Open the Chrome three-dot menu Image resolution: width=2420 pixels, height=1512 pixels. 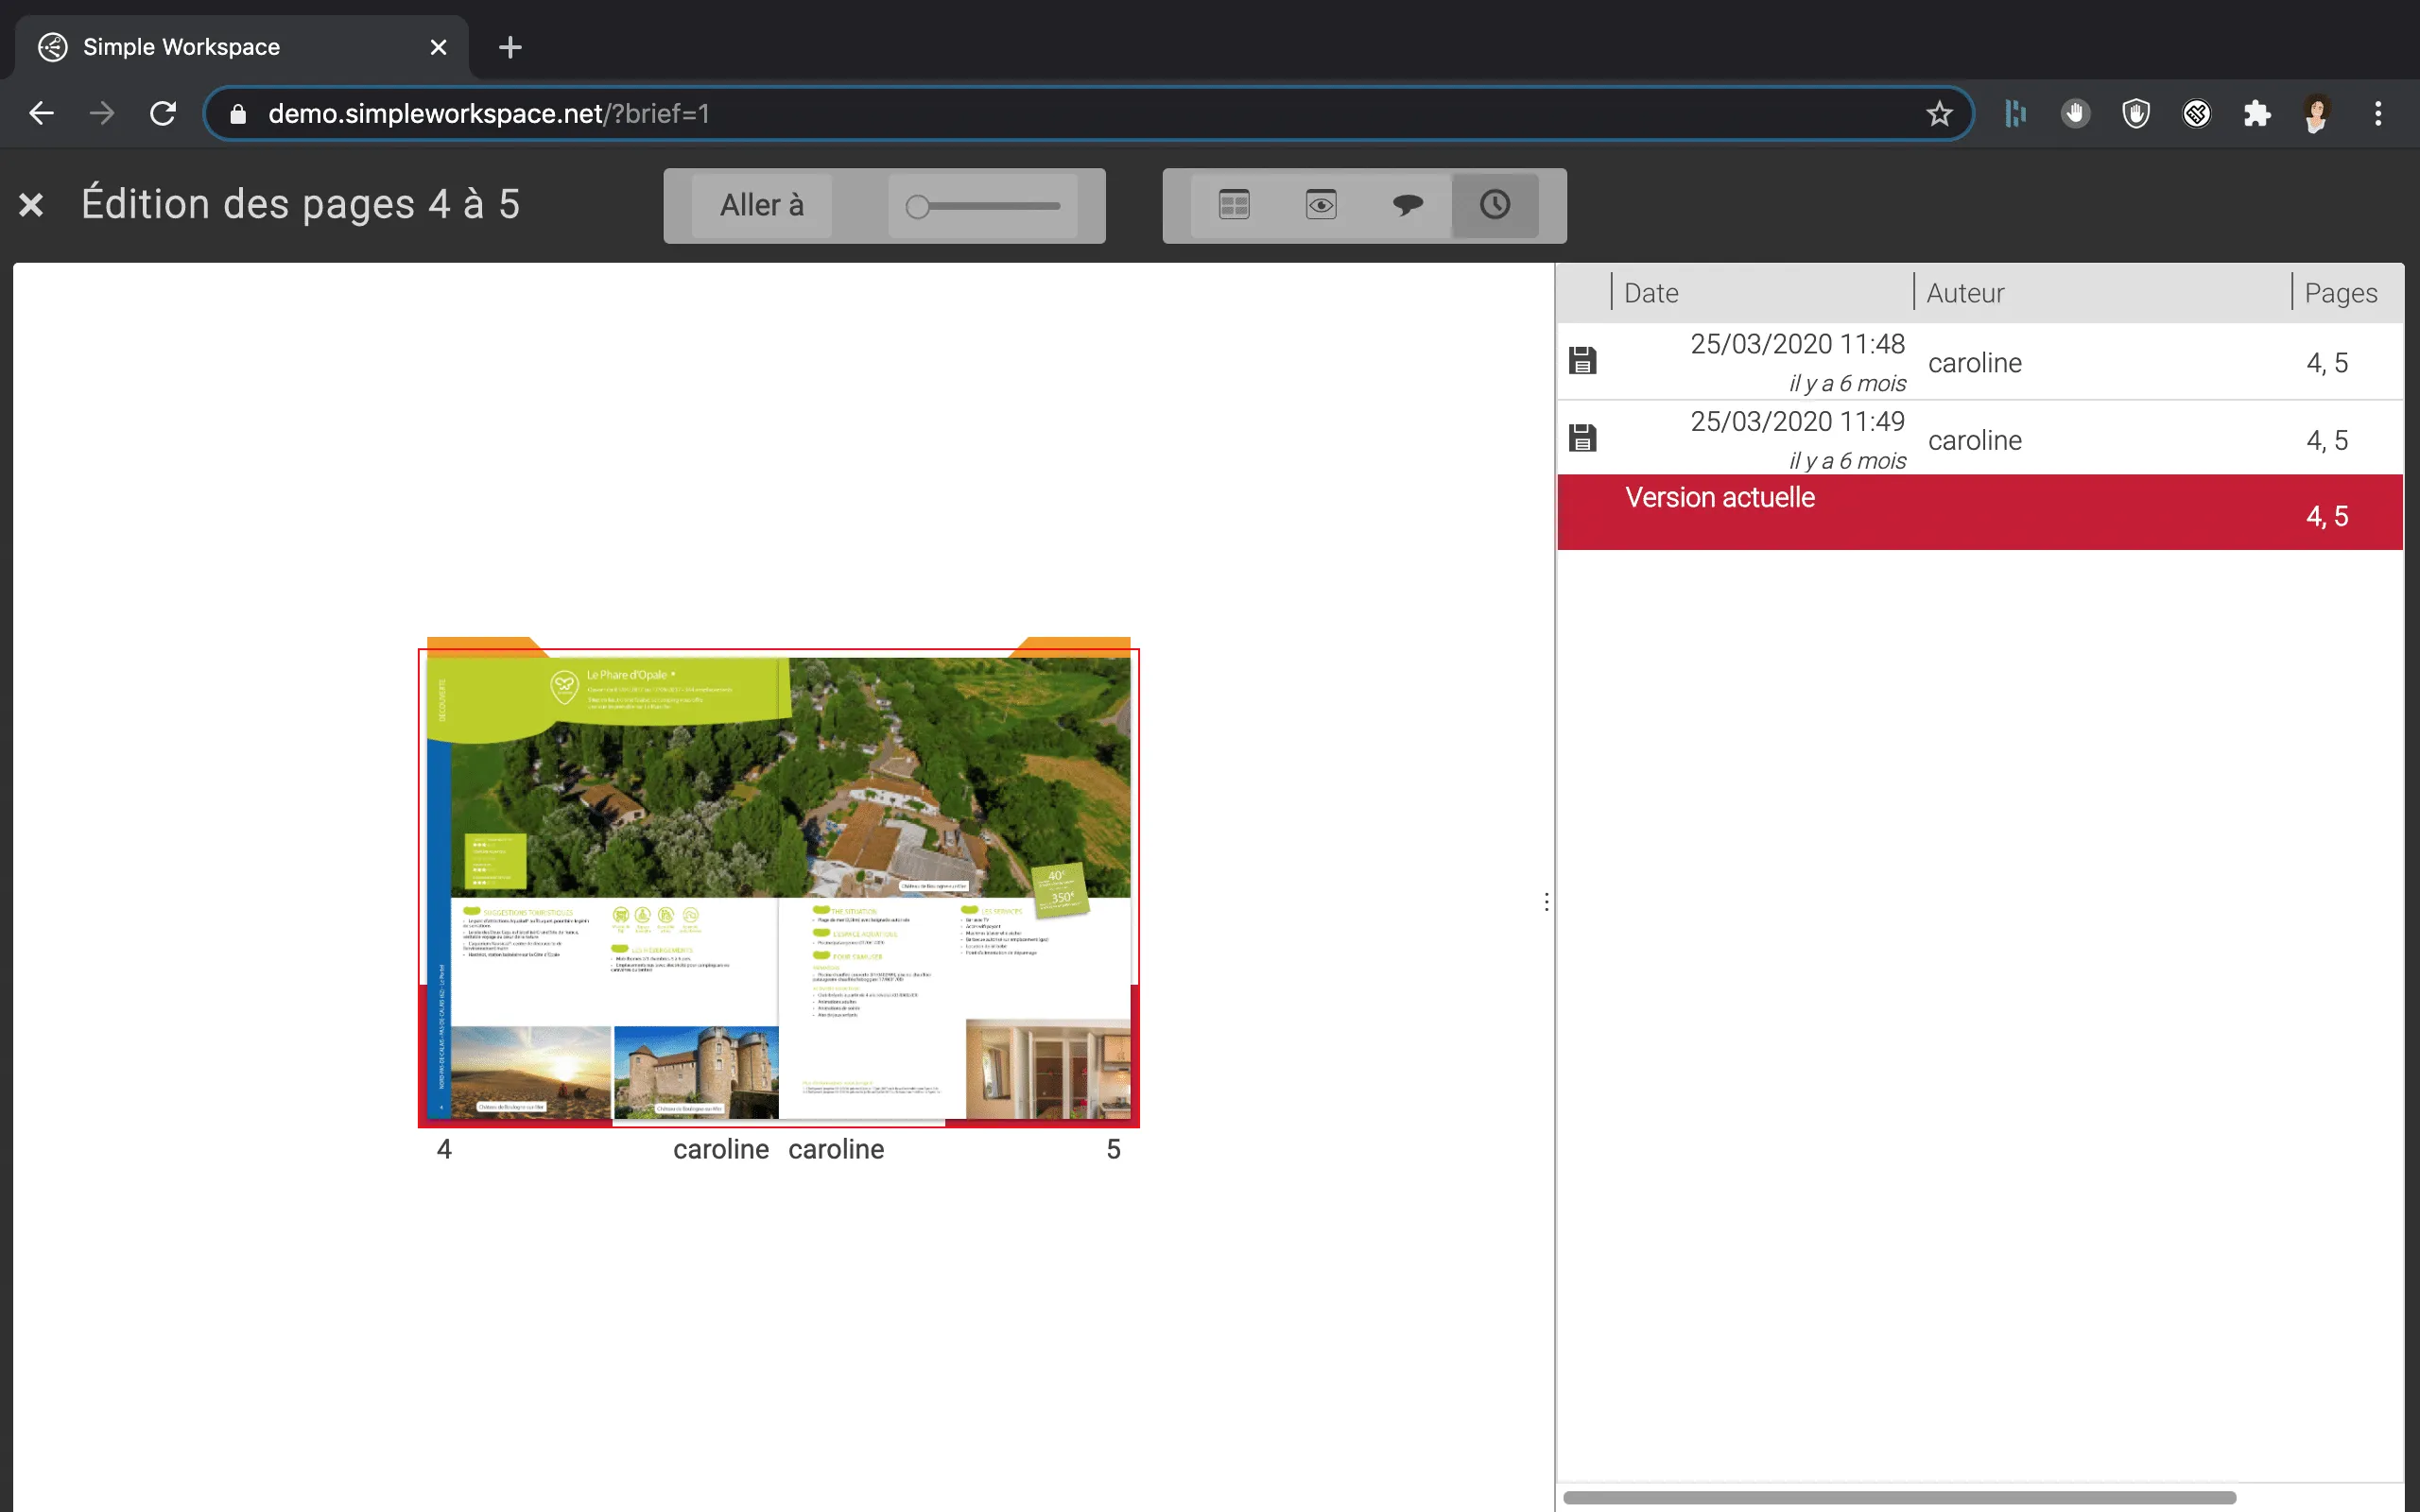coord(2378,114)
